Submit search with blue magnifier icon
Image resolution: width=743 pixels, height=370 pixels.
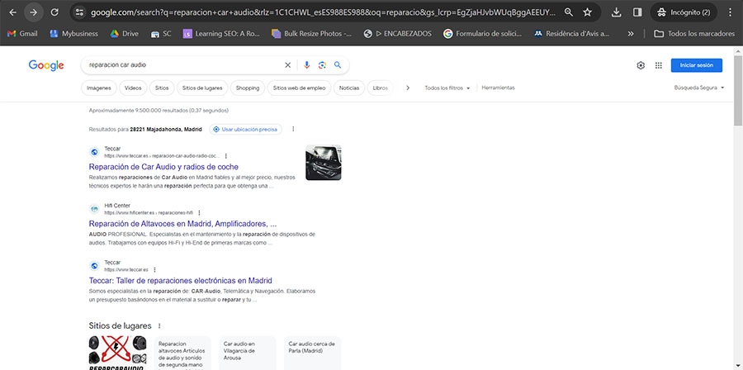338,65
